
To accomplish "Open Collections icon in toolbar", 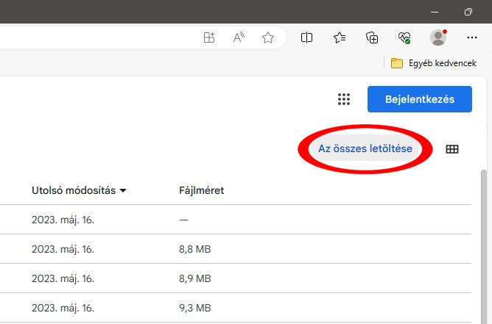I will click(x=372, y=37).
